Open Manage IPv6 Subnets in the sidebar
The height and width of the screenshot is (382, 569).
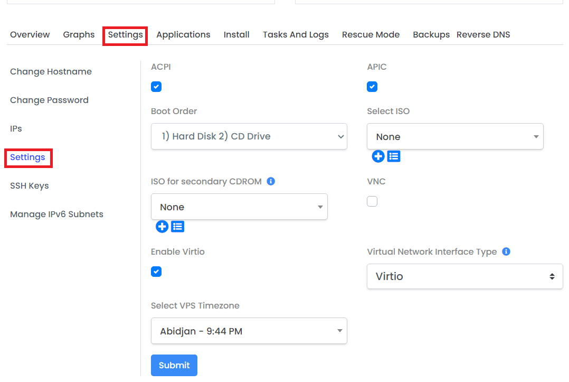coord(56,214)
